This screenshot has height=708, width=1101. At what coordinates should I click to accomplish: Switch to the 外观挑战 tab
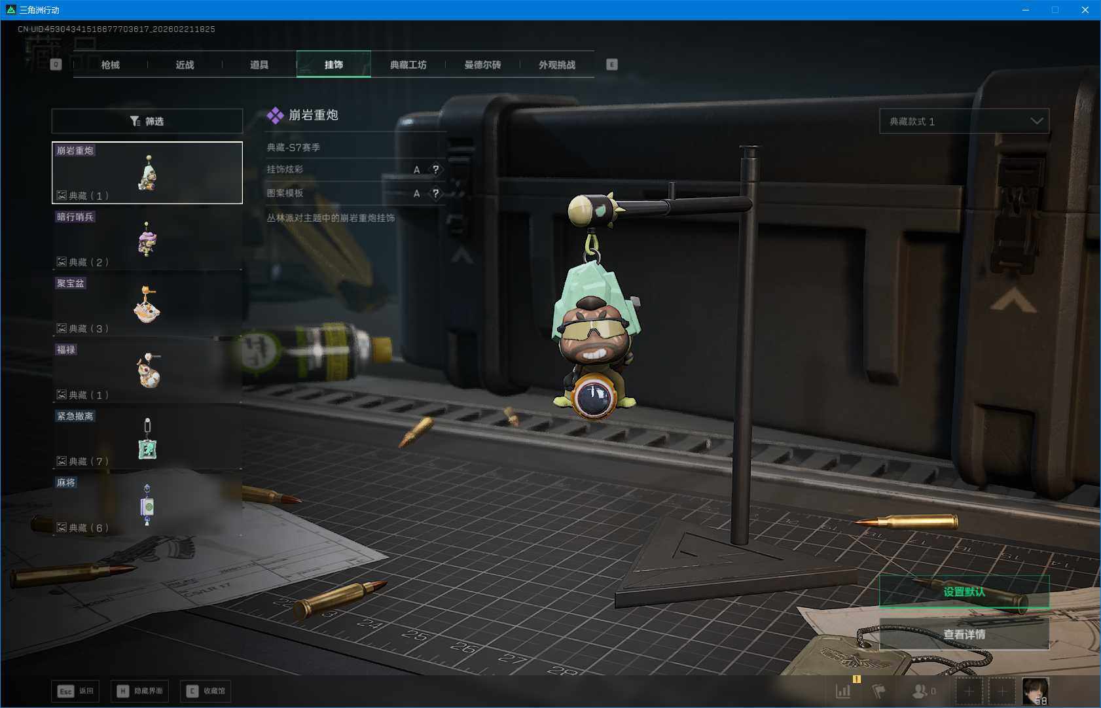tap(557, 65)
